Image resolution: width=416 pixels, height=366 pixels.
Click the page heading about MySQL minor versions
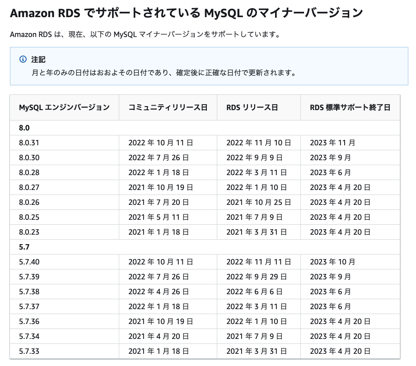[186, 13]
